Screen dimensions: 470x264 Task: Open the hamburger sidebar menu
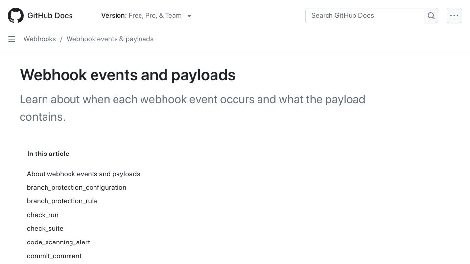pos(12,39)
